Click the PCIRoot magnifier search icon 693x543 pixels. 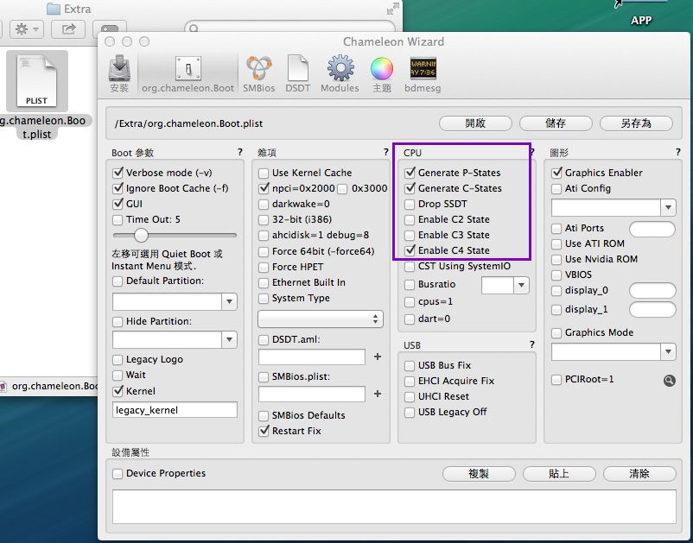[x=669, y=380]
